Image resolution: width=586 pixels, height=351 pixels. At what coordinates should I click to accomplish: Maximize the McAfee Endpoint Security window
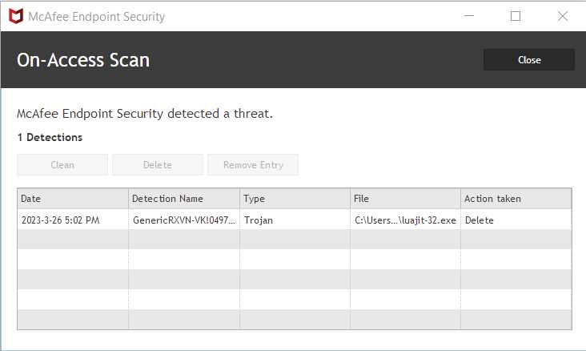(516, 16)
